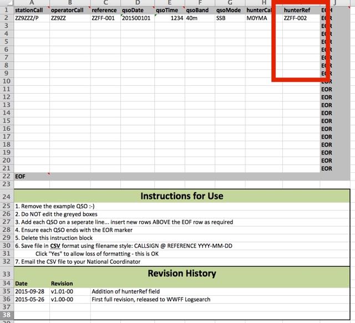This screenshot has height=323, width=355.
Task: Select the cell containing ZZ9ZZZ/P
Action: tap(31, 18)
